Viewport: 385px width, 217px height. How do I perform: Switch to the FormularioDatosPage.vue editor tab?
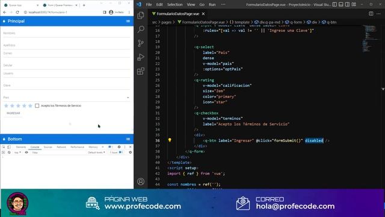coord(178,14)
